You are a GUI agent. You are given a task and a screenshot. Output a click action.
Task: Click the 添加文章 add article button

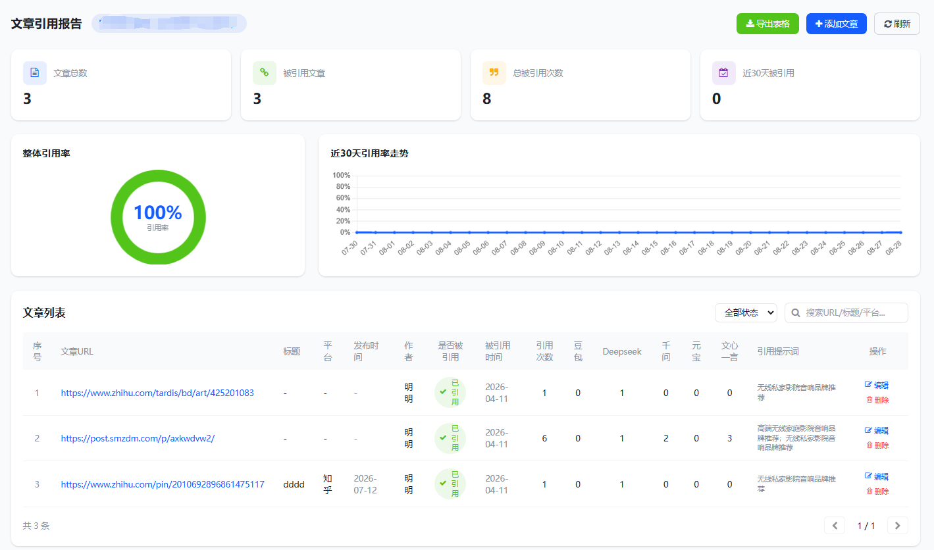pyautogui.click(x=837, y=24)
